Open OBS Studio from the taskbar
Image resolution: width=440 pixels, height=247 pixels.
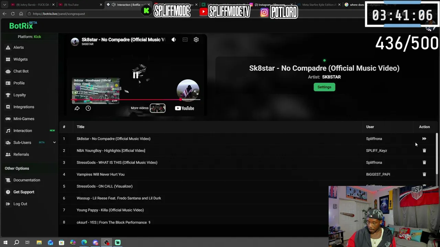point(107,243)
